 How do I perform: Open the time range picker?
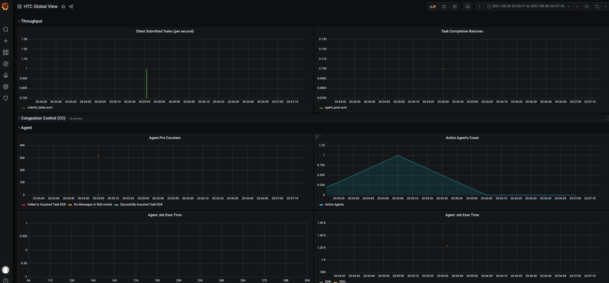pyautogui.click(x=528, y=6)
